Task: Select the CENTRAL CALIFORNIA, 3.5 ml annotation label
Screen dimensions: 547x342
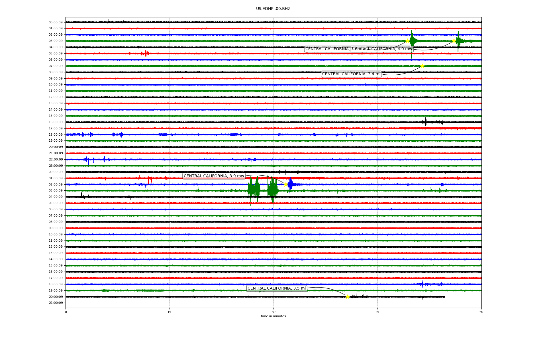Action: pyautogui.click(x=276, y=288)
